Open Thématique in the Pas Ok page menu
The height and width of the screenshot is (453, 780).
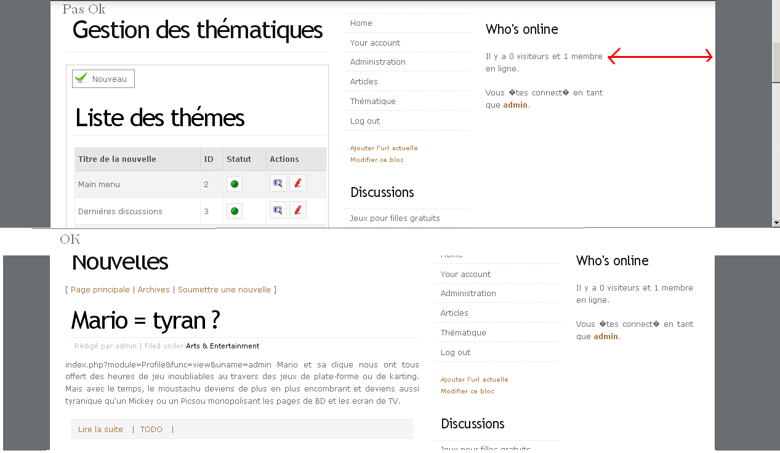tap(372, 101)
